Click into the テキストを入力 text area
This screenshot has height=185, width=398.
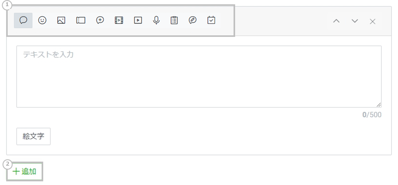tap(199, 77)
